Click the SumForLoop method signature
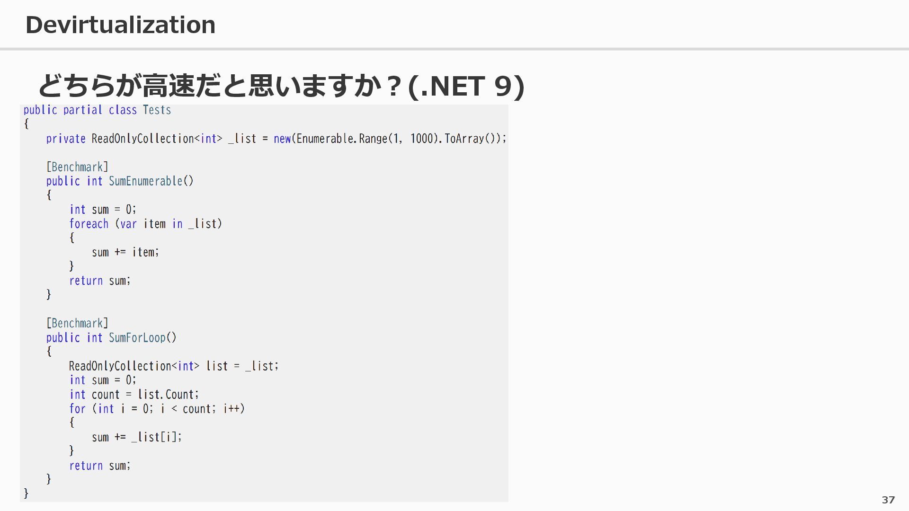The height and width of the screenshot is (511, 909). click(x=111, y=337)
